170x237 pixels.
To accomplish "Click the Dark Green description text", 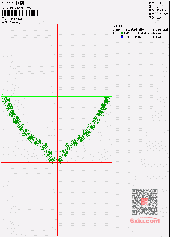I will (144, 34).
